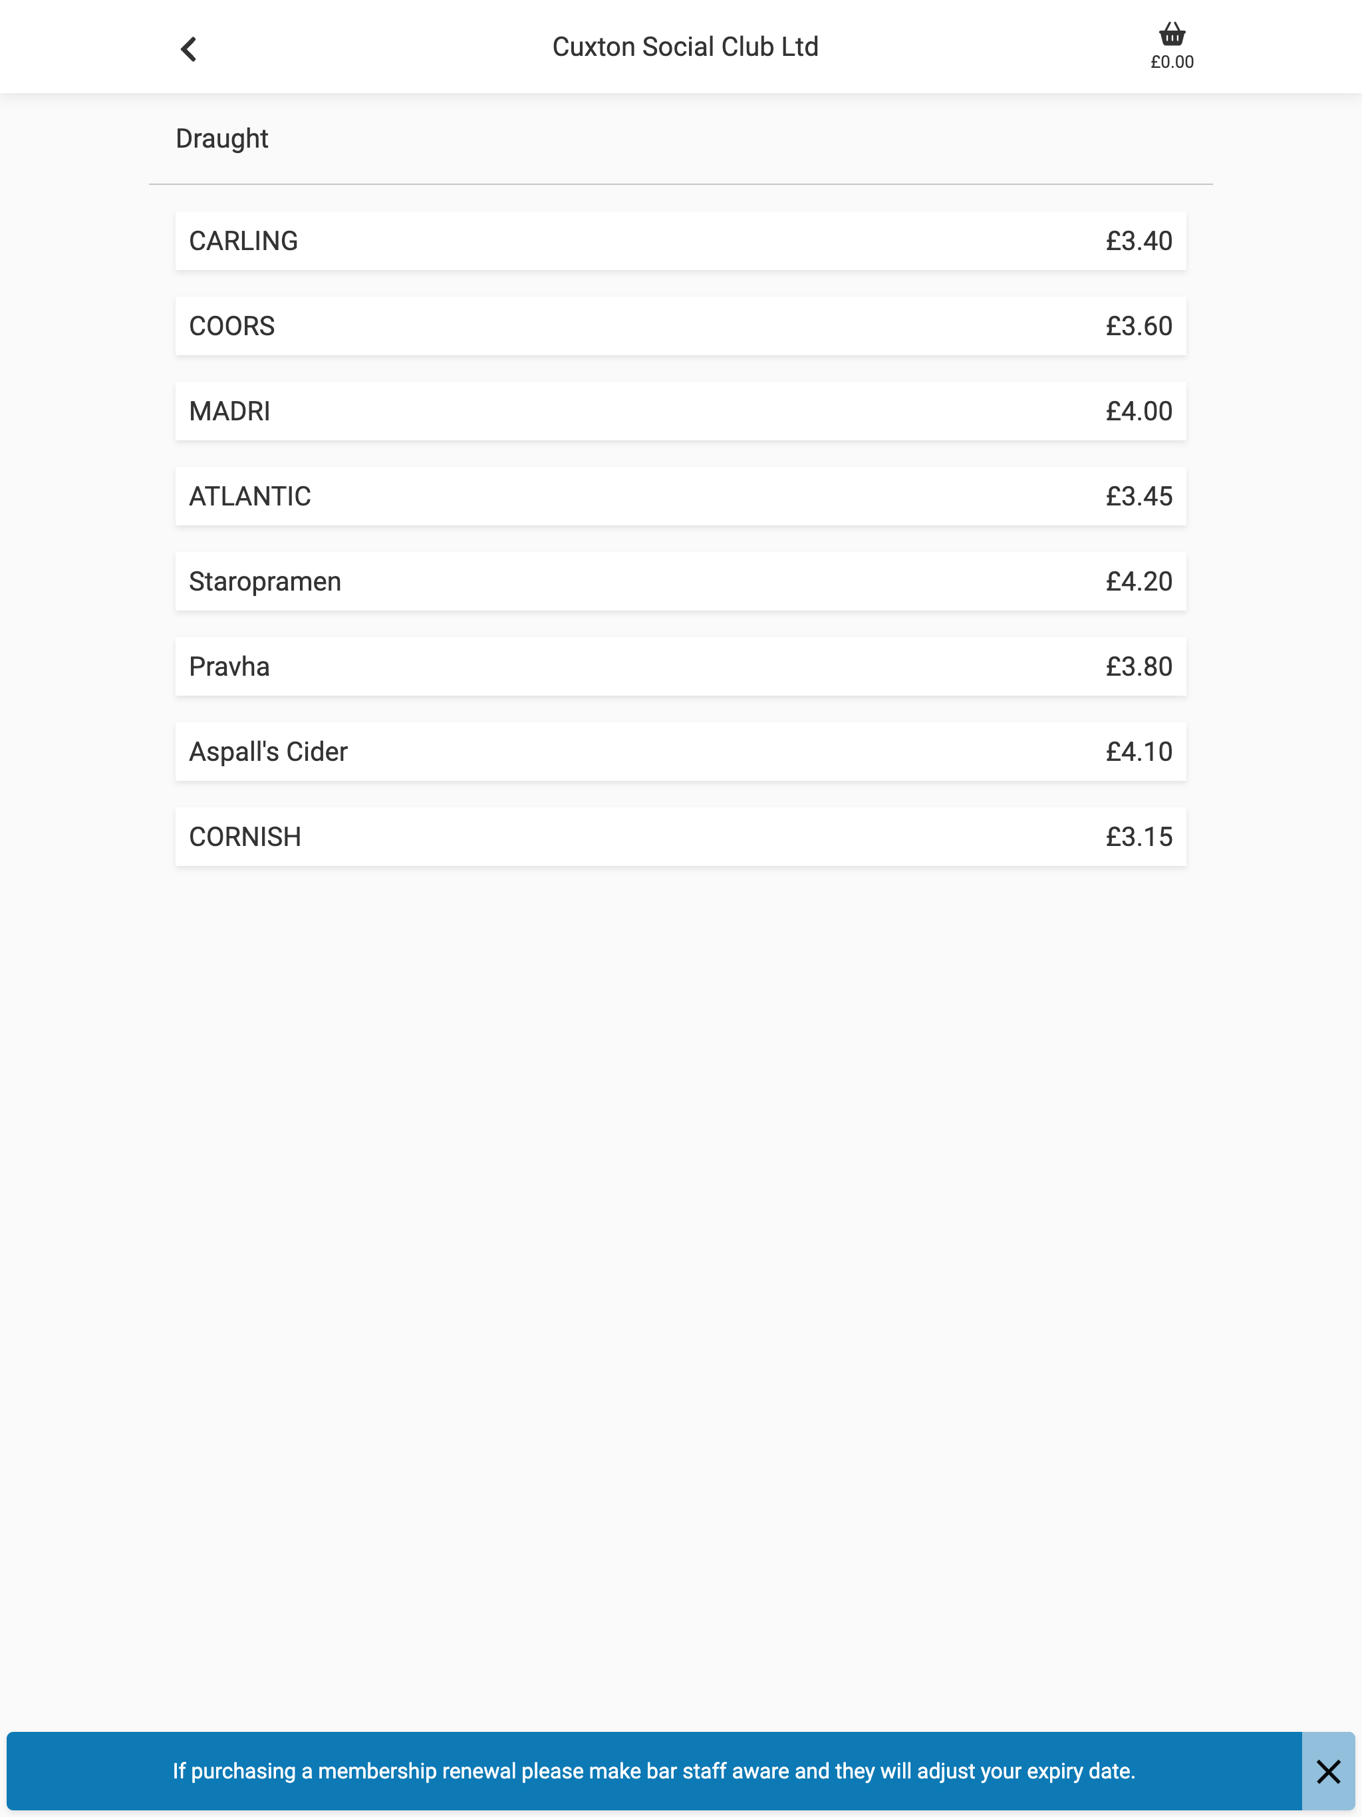This screenshot has height=1817, width=1362.
Task: Choose the Pravha draught item
Action: click(x=680, y=666)
